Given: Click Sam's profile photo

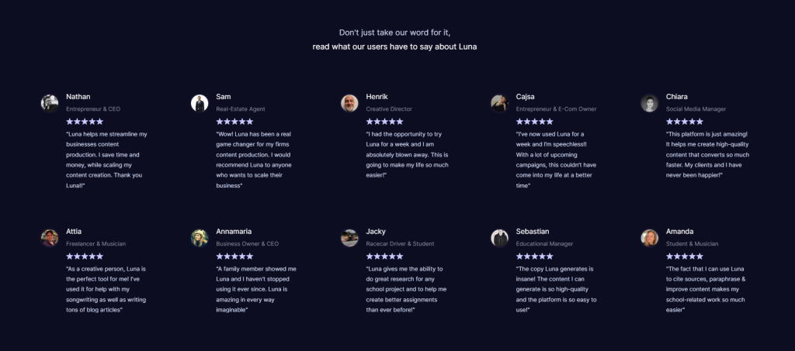Looking at the screenshot, I should [x=200, y=103].
